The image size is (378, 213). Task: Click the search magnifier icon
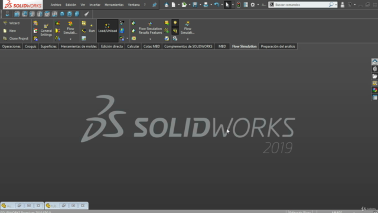[331, 5]
